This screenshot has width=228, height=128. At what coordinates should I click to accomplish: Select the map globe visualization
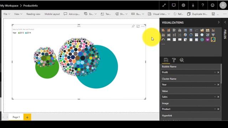tap(202, 35)
